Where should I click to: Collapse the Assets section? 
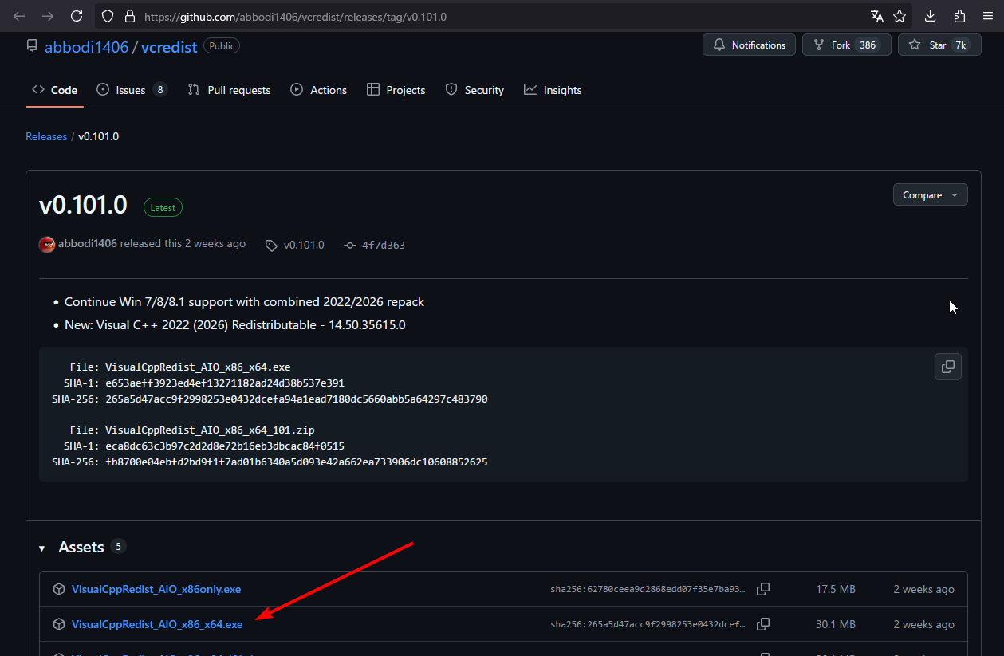click(x=42, y=548)
